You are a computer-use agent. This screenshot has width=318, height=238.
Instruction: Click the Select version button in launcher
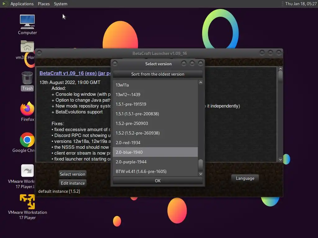(72, 174)
